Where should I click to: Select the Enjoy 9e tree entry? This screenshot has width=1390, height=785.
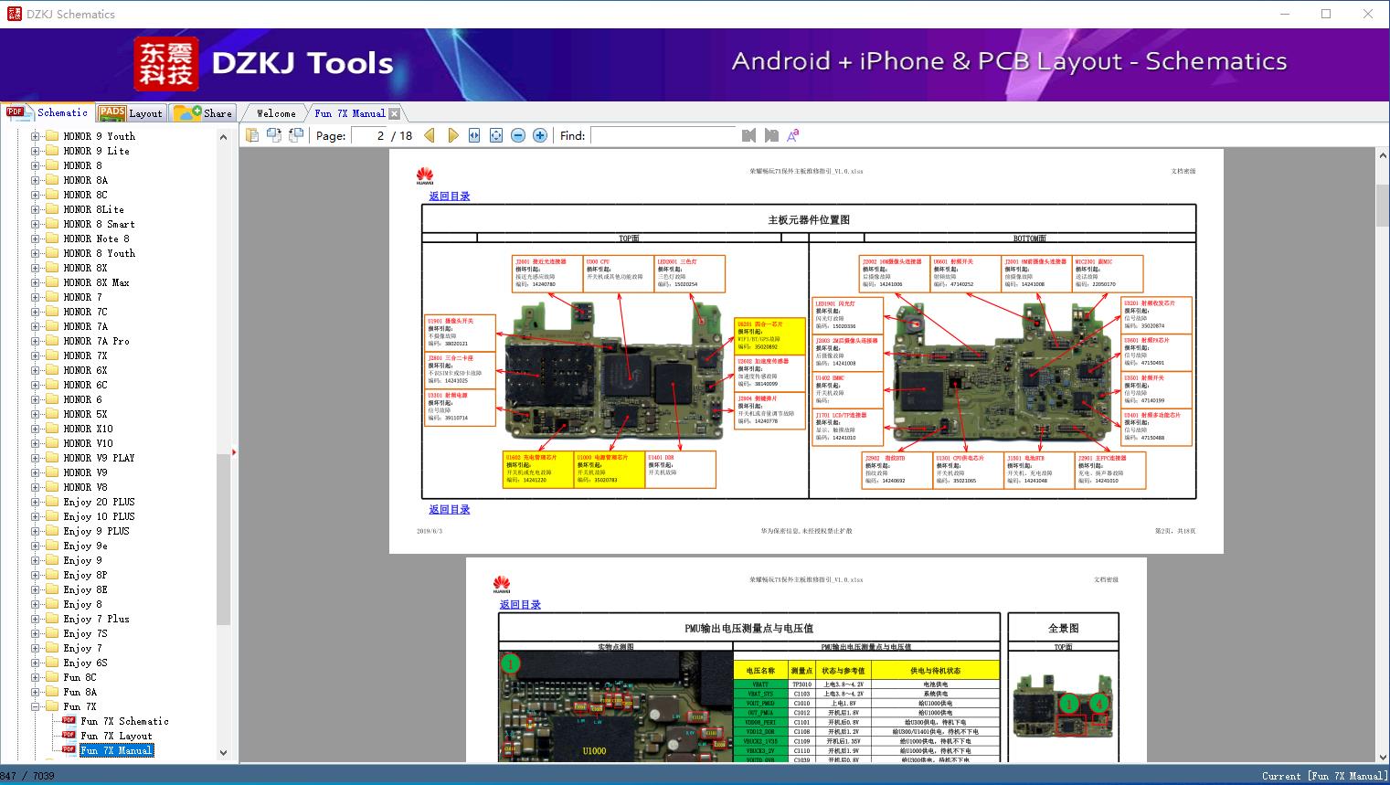coord(85,546)
